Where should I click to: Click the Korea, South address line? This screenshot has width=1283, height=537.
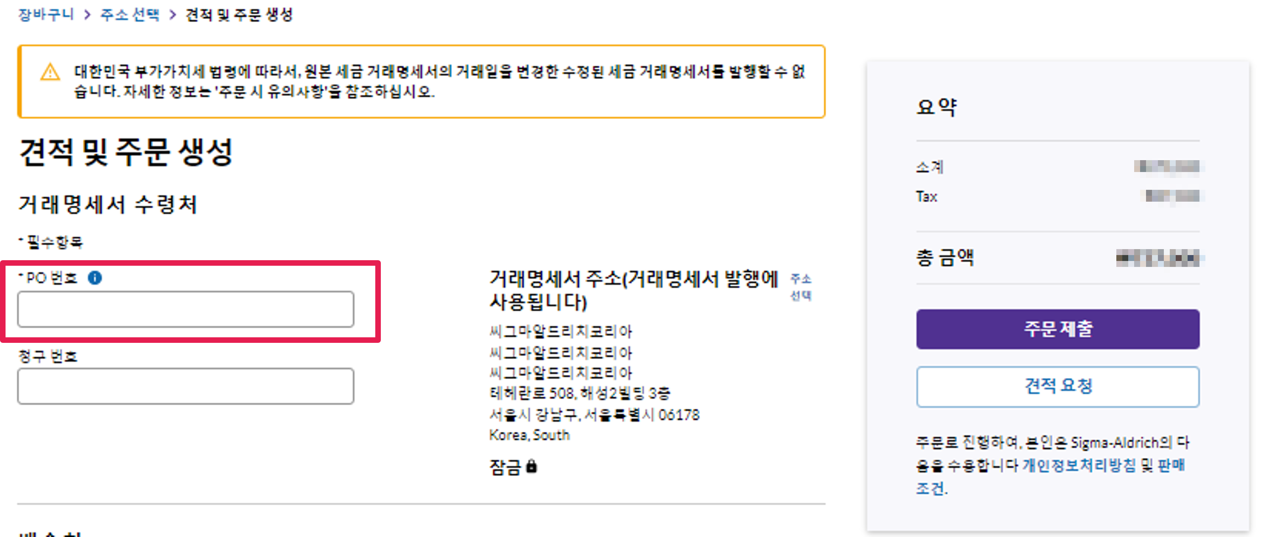click(x=529, y=435)
